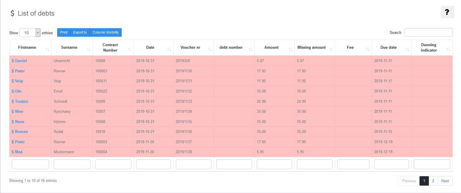The width and height of the screenshot is (461, 193).
Task: Sort by Missing amount column
Action: tap(315, 48)
